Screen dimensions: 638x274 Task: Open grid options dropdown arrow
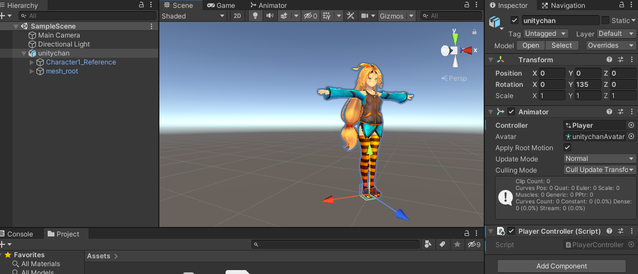[x=338, y=16]
